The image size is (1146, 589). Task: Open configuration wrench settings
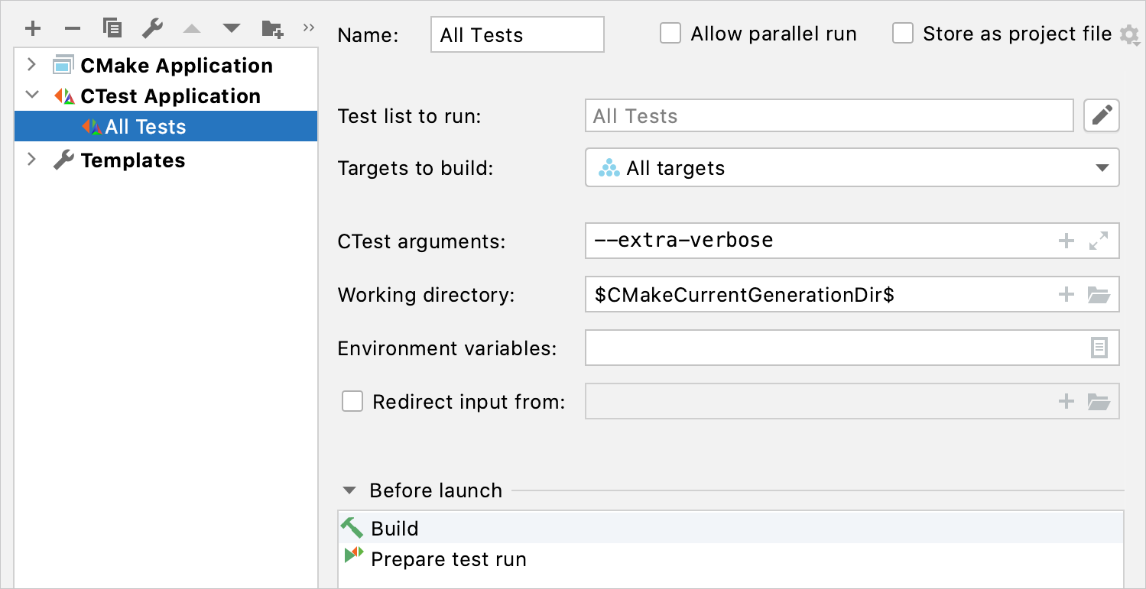[x=152, y=28]
